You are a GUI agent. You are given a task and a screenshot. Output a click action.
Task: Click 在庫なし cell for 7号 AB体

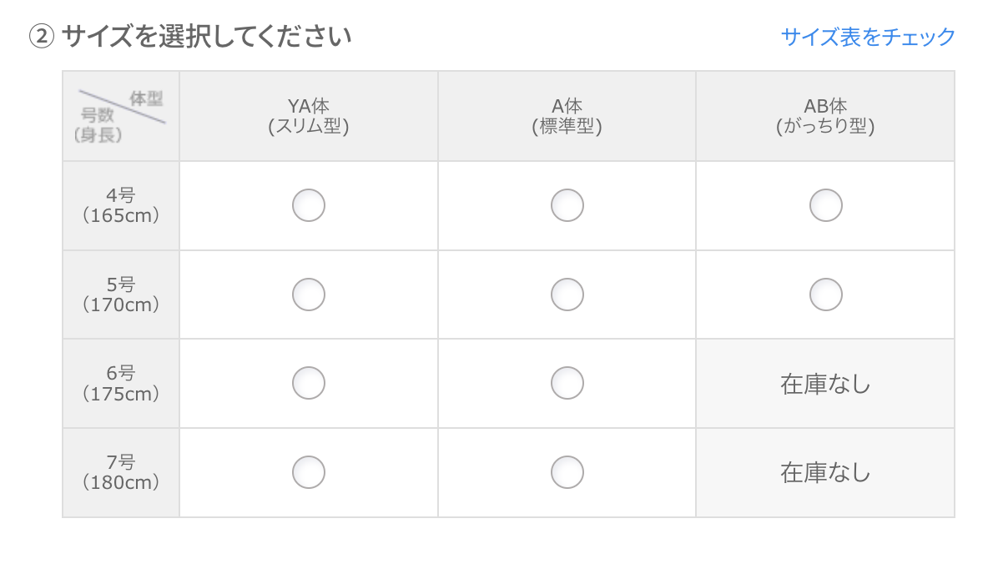[825, 473]
